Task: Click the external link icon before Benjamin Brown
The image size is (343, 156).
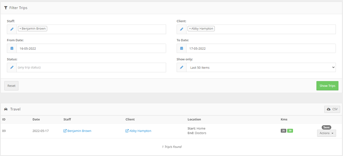Action: (65, 131)
